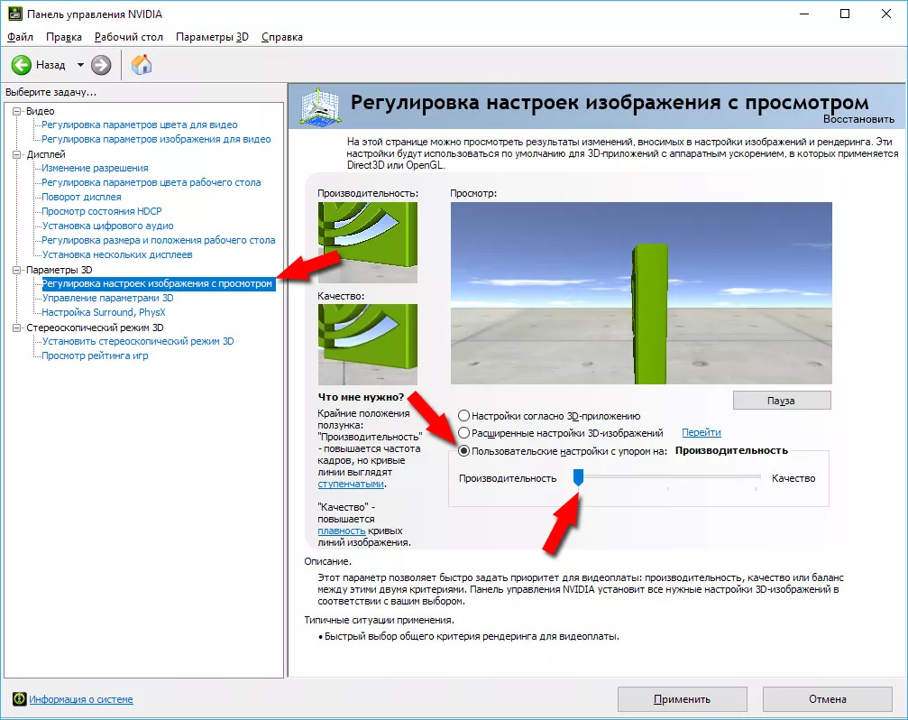Click the System Information icon at bottom left
The height and width of the screenshot is (720, 908).
(18, 699)
